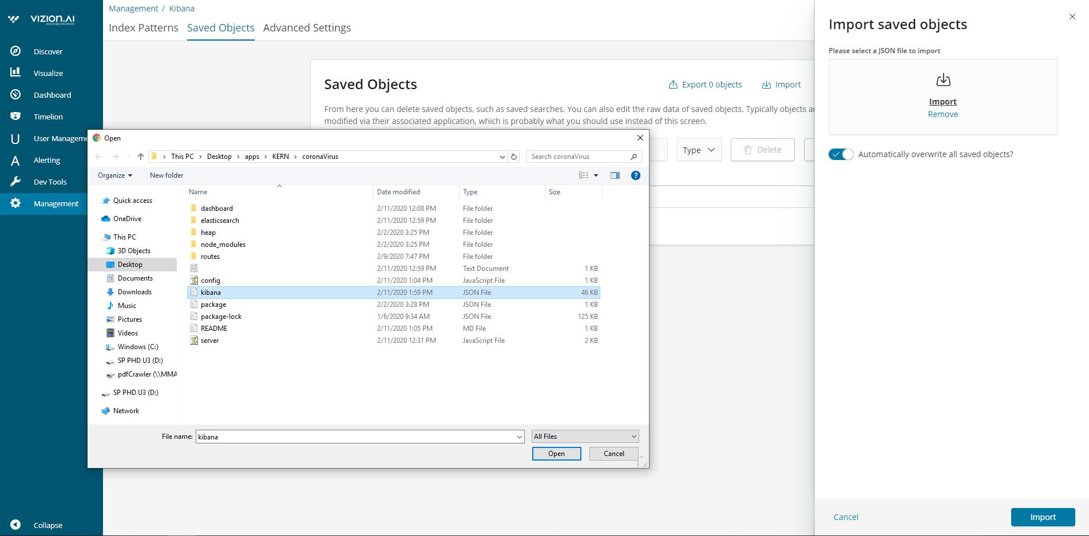Select the elasticsearch folder

tap(220, 221)
